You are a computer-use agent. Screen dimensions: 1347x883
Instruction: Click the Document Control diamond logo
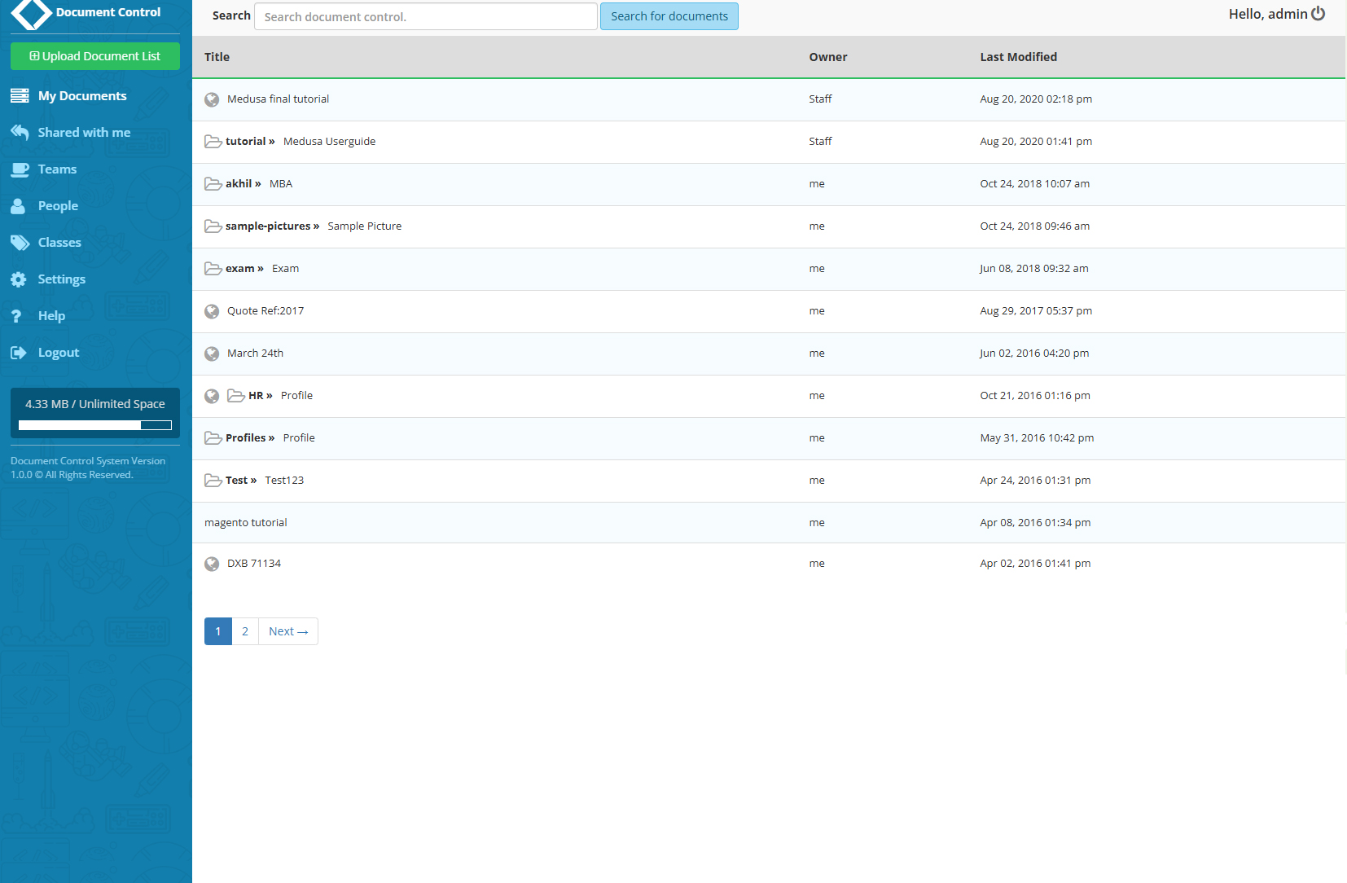(x=32, y=13)
